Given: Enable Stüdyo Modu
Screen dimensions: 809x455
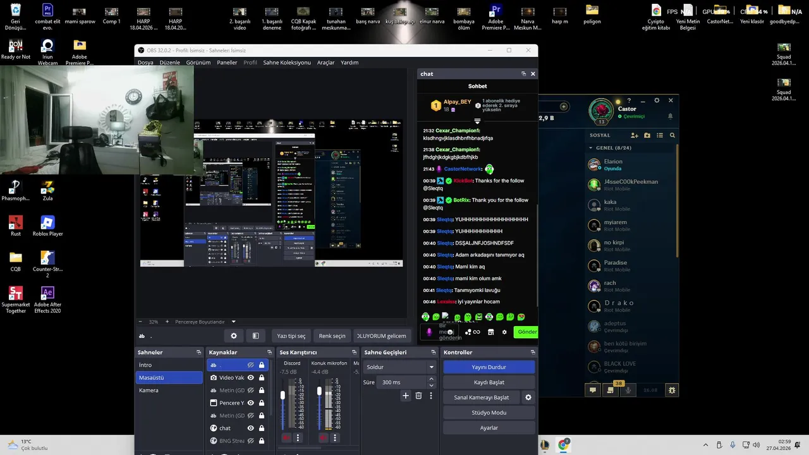Looking at the screenshot, I should (489, 413).
